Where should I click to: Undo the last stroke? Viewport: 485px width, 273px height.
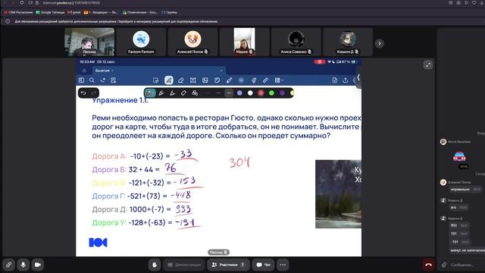click(83, 93)
